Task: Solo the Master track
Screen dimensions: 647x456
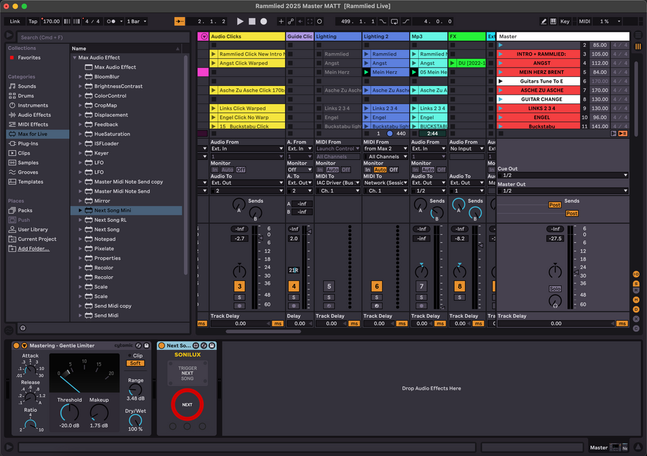Action: [555, 289]
